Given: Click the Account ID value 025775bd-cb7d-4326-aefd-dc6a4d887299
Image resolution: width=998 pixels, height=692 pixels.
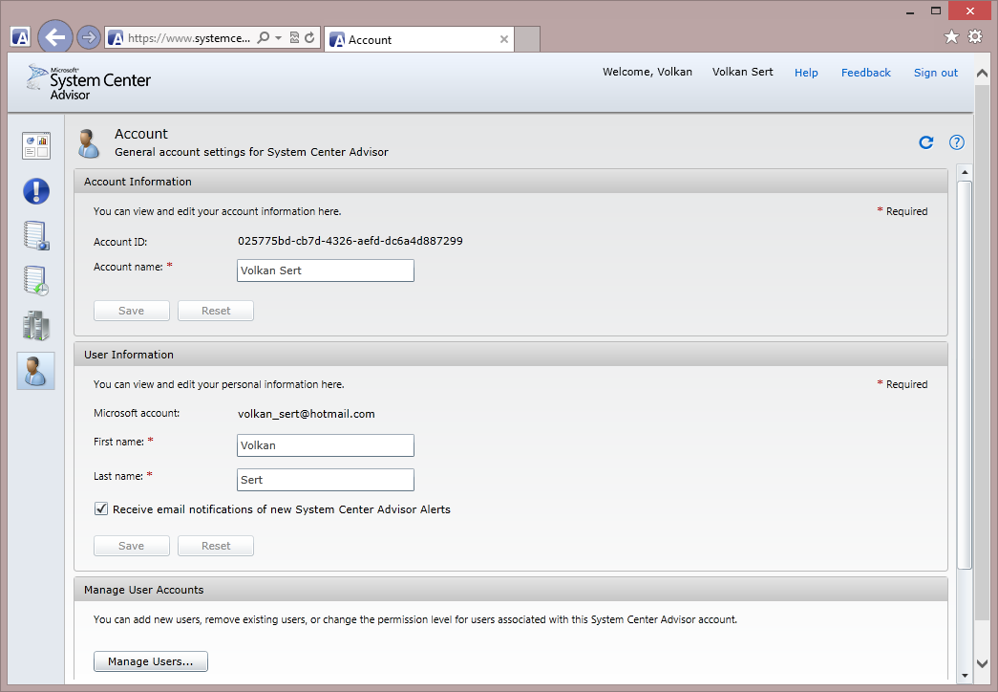Looking at the screenshot, I should click(350, 241).
